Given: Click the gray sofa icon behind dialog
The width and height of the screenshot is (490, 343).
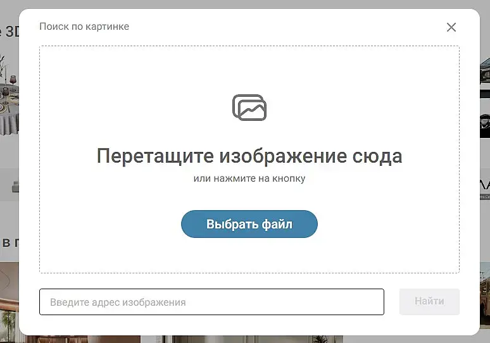Looking at the screenshot, I should (x=15, y=186).
